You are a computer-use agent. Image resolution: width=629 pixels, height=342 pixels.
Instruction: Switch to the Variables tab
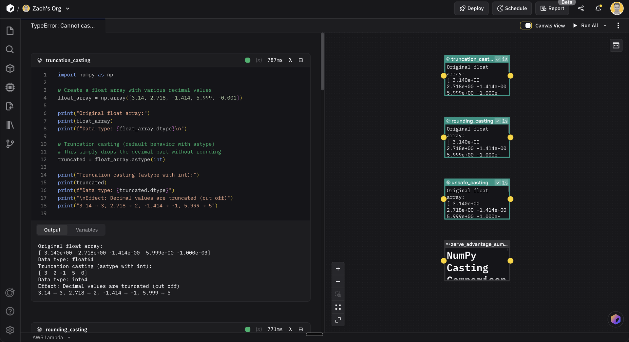coord(87,230)
